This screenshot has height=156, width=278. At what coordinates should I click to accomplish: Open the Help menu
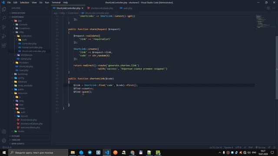point(66,3)
